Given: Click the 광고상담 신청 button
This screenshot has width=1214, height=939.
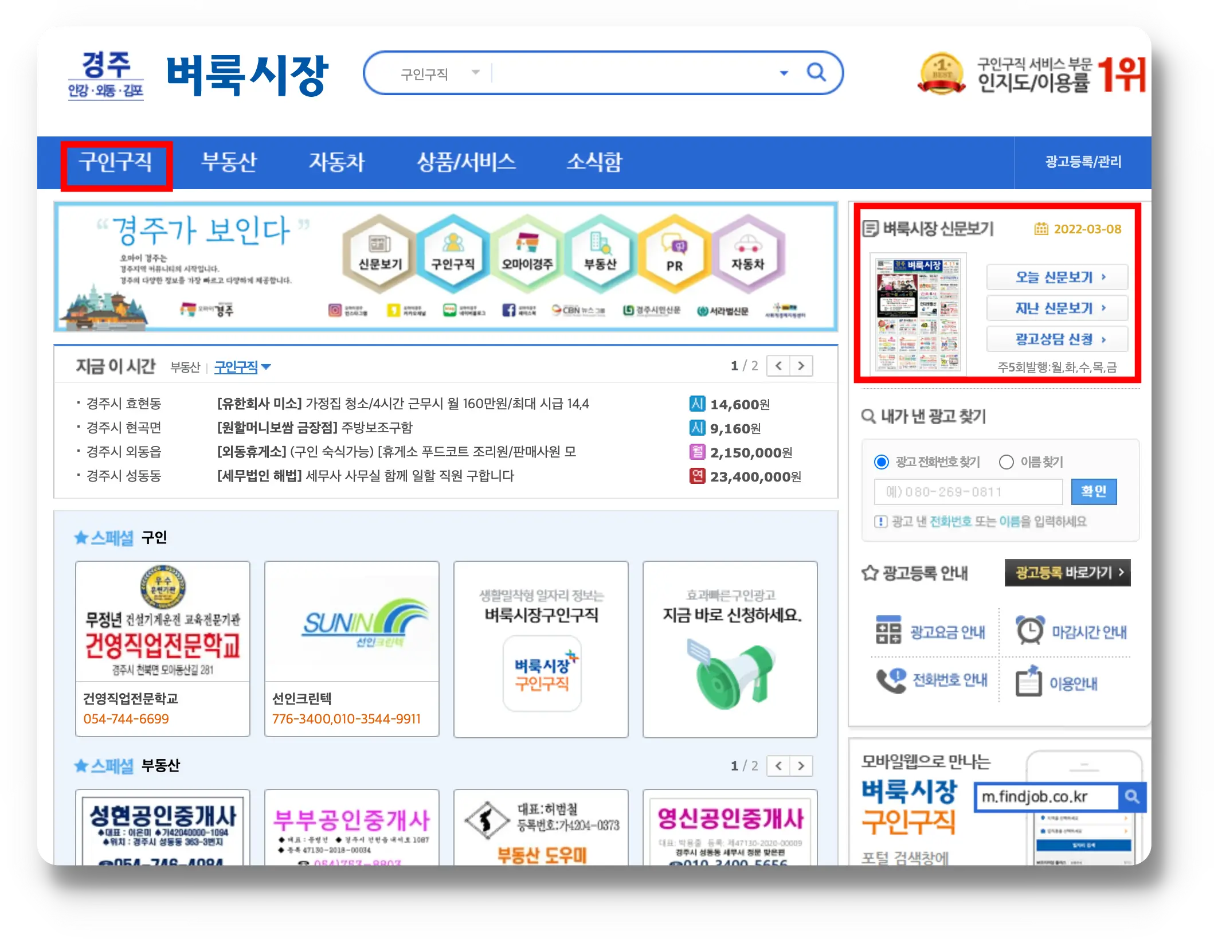Looking at the screenshot, I should point(1057,339).
